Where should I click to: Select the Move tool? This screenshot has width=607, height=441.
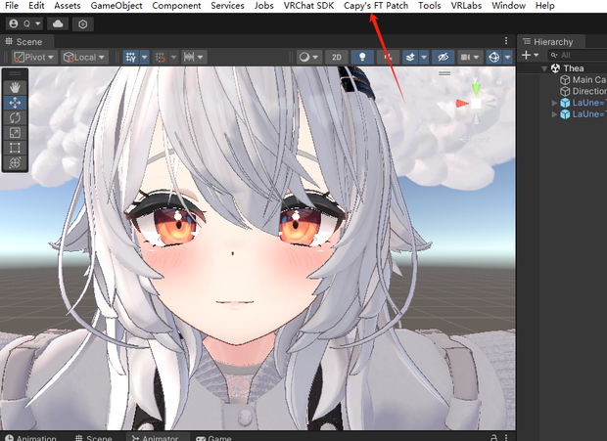(15, 103)
